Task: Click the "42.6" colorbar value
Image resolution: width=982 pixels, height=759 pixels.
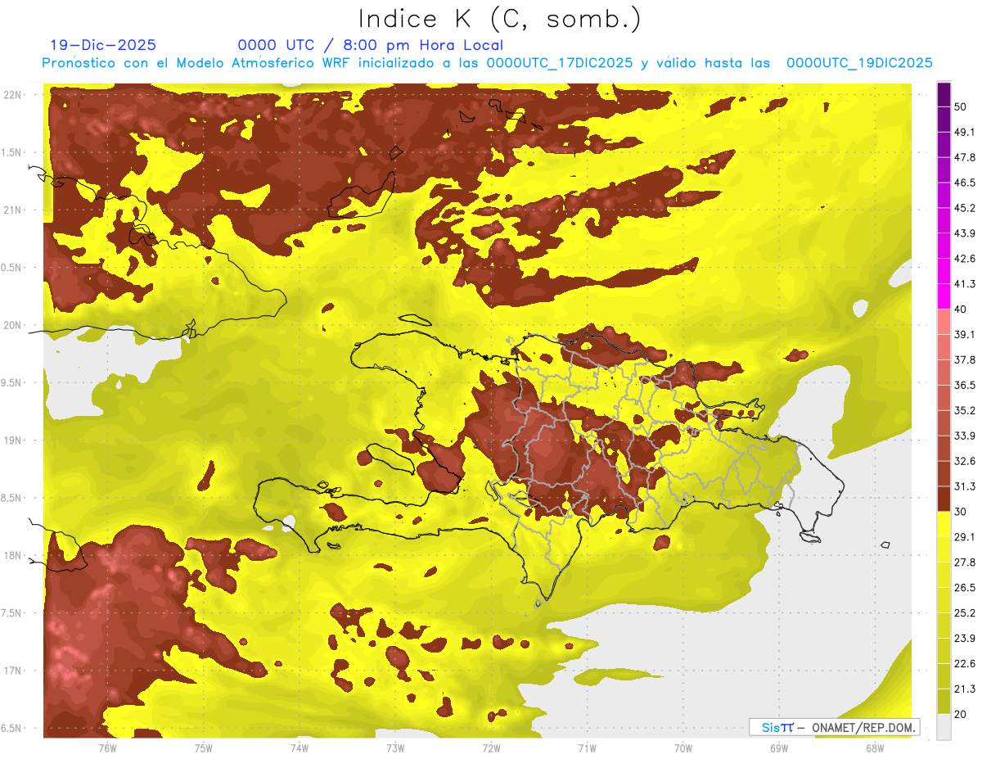Action: [965, 259]
